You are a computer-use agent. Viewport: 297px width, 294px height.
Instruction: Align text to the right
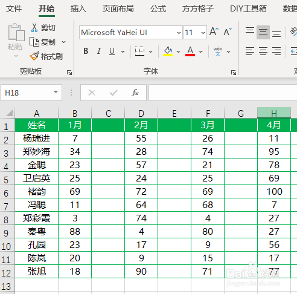[276, 51]
